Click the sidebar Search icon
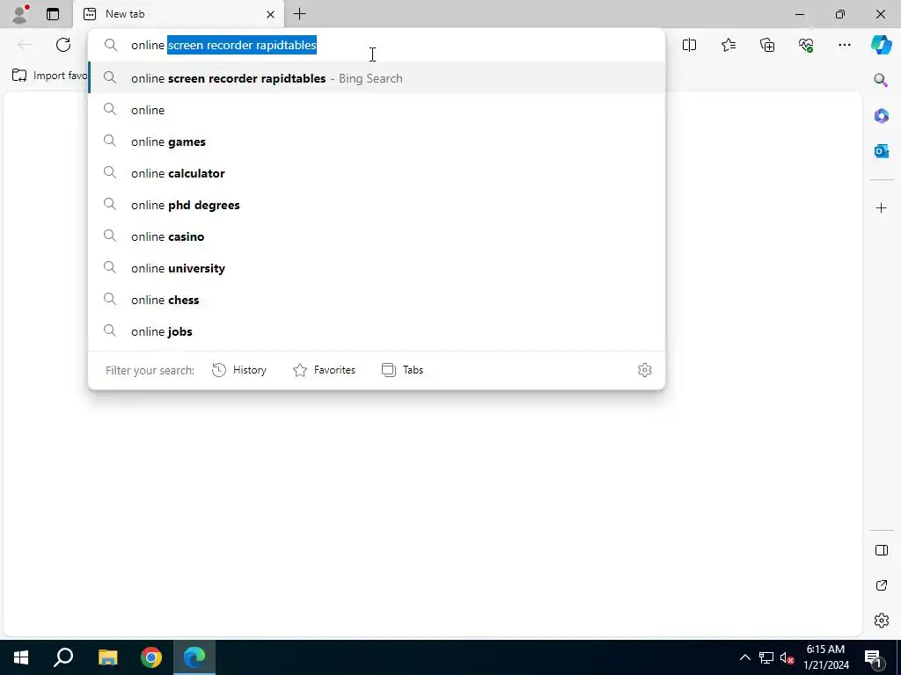 coord(881,80)
